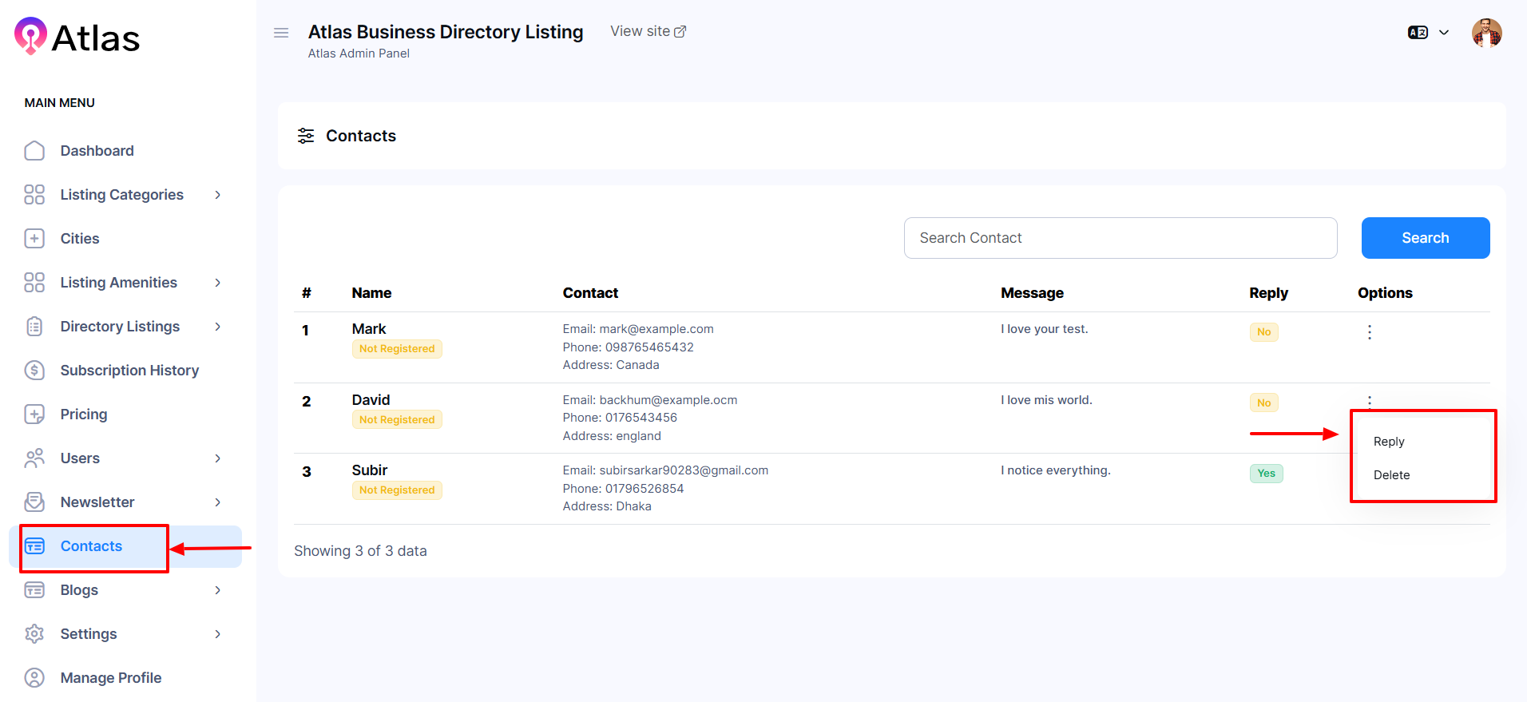The height and width of the screenshot is (702, 1527).
Task: Choose Delete in the options menu
Action: coord(1391,475)
